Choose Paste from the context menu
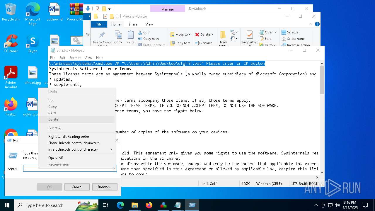Screen dimensions: 375x211 point(77,113)
